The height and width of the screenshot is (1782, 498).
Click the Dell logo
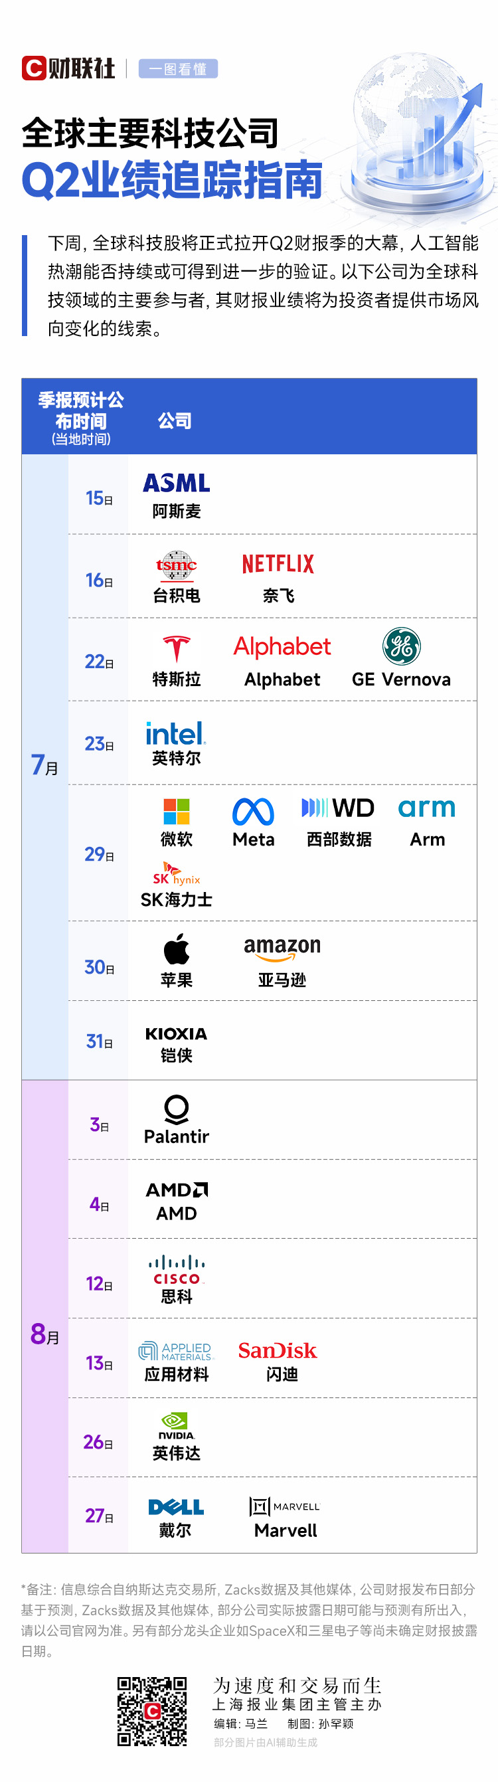pos(176,1506)
